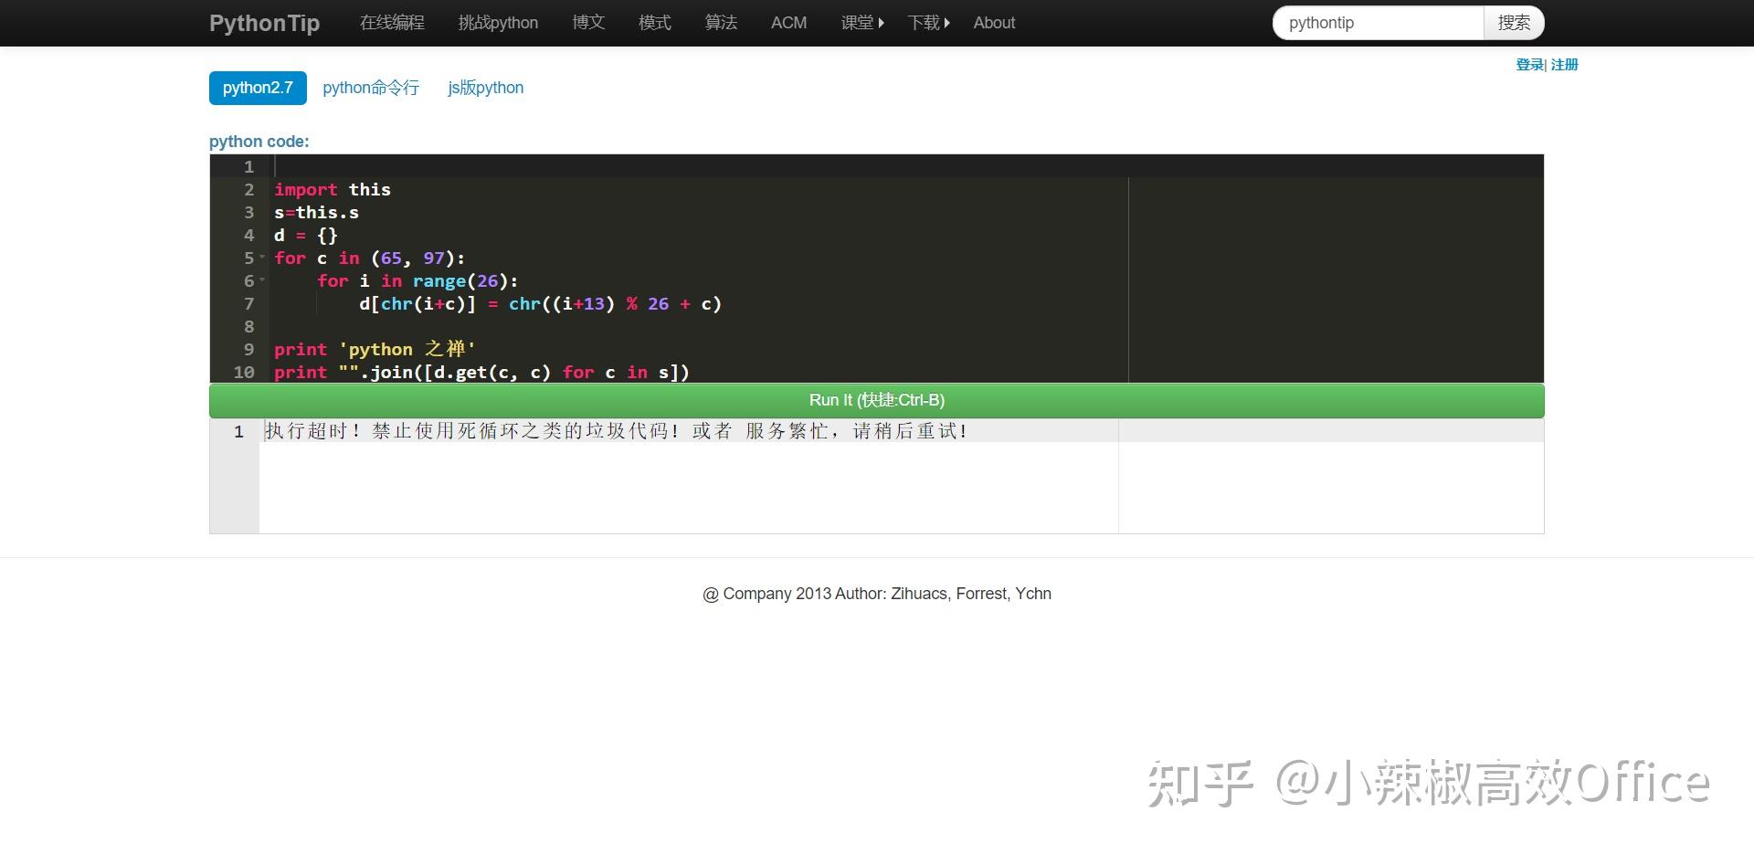Switch to the js版python tab
1754x854 pixels.
[x=485, y=88]
